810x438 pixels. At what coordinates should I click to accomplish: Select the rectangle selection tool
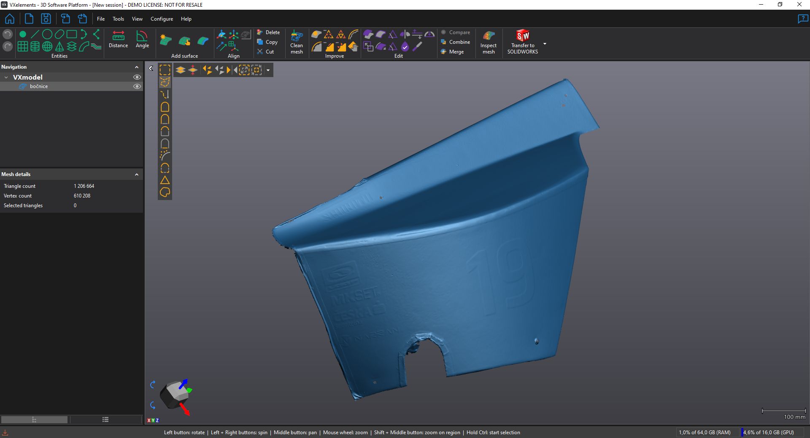(x=165, y=70)
